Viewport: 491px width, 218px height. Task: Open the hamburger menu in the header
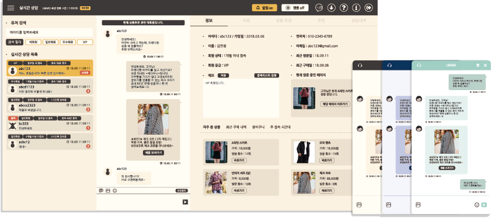pos(11,8)
